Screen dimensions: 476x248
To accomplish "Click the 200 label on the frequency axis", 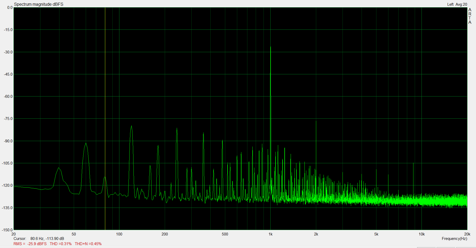I will click(165, 234).
